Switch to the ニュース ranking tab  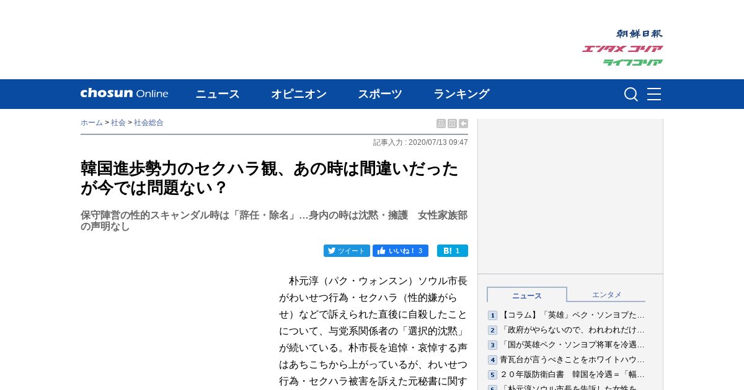pos(527,295)
